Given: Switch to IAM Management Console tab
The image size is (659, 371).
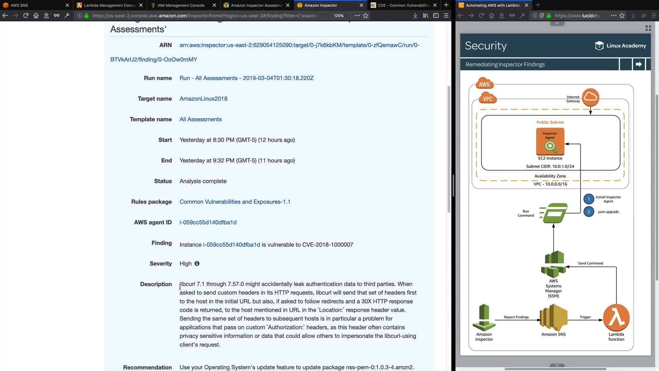Looking at the screenshot, I should tap(181, 5).
